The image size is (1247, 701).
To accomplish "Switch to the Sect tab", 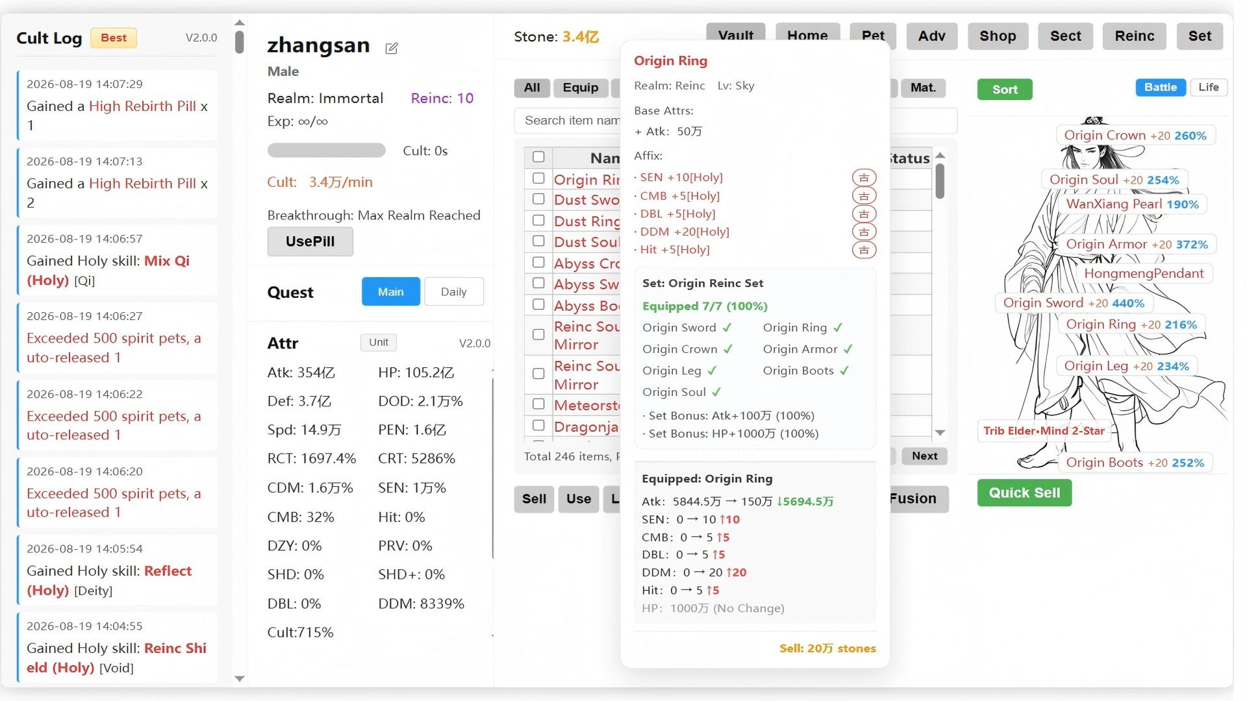I will 1066,36.
